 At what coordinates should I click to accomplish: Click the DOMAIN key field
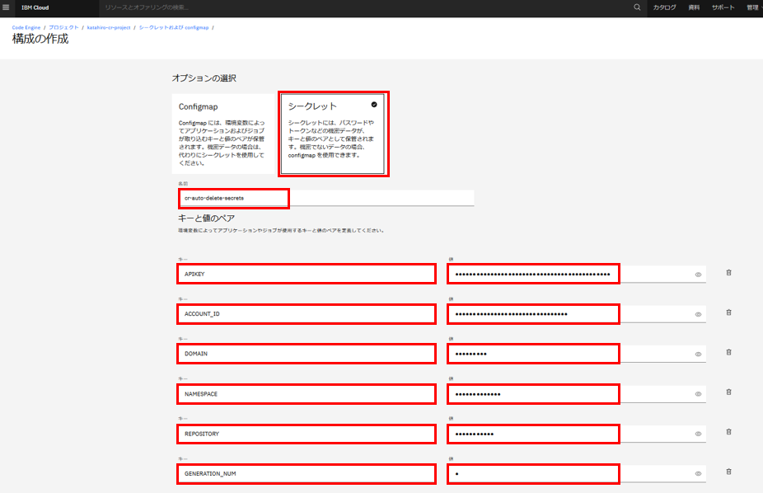[307, 354]
